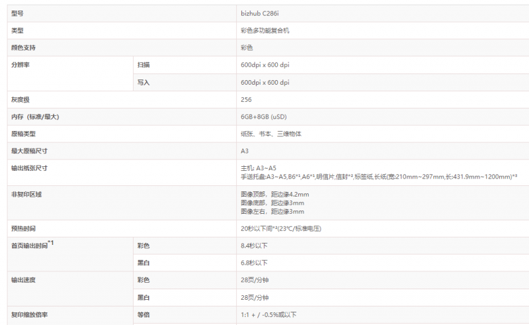Screen dimensions: 529x325
Task: Click the 彩色 sub-label under 首页输出时间
Action: coord(143,246)
